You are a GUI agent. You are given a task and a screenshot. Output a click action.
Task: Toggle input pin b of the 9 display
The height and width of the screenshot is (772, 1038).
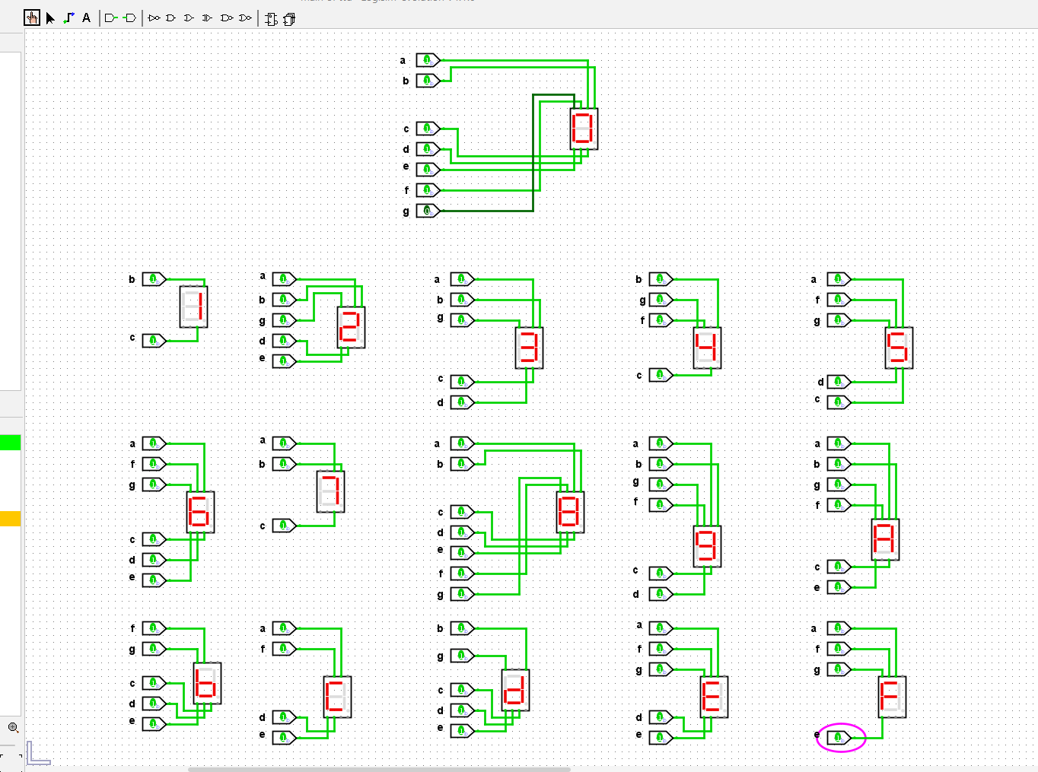(x=661, y=464)
